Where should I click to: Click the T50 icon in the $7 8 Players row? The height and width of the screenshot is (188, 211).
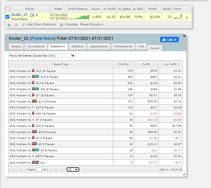(x=35, y=150)
